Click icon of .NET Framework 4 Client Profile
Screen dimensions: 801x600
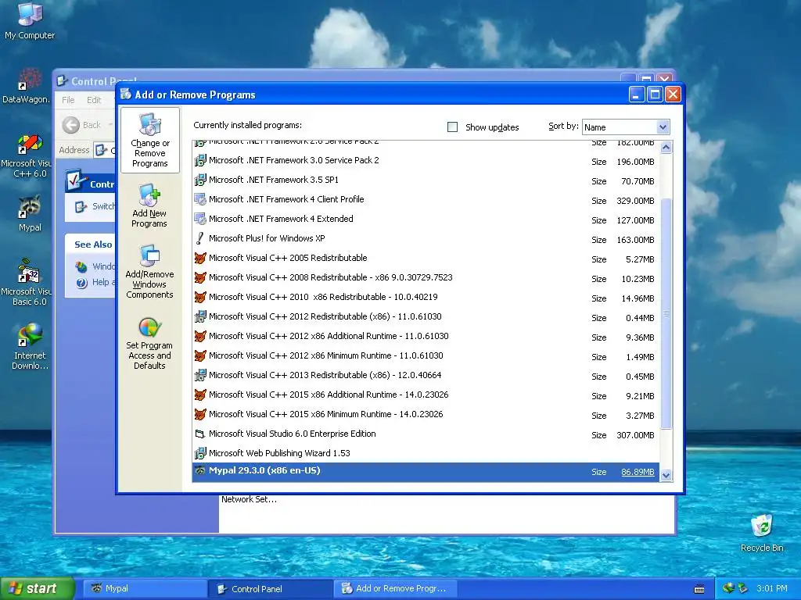point(200,199)
